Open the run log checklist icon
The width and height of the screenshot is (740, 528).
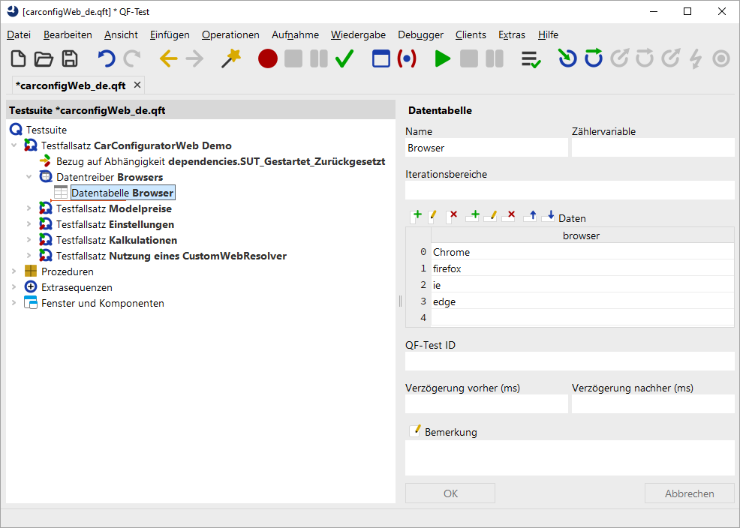pyautogui.click(x=531, y=59)
